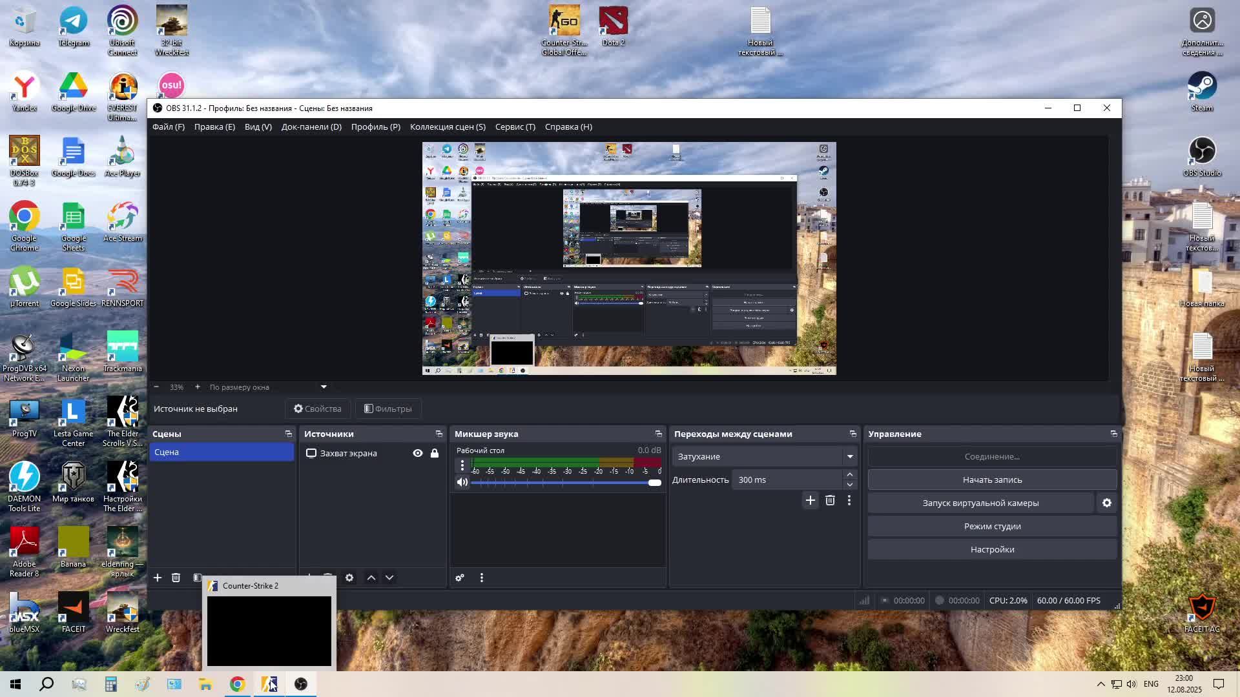Open Настройки button in controls panel

[992, 549]
